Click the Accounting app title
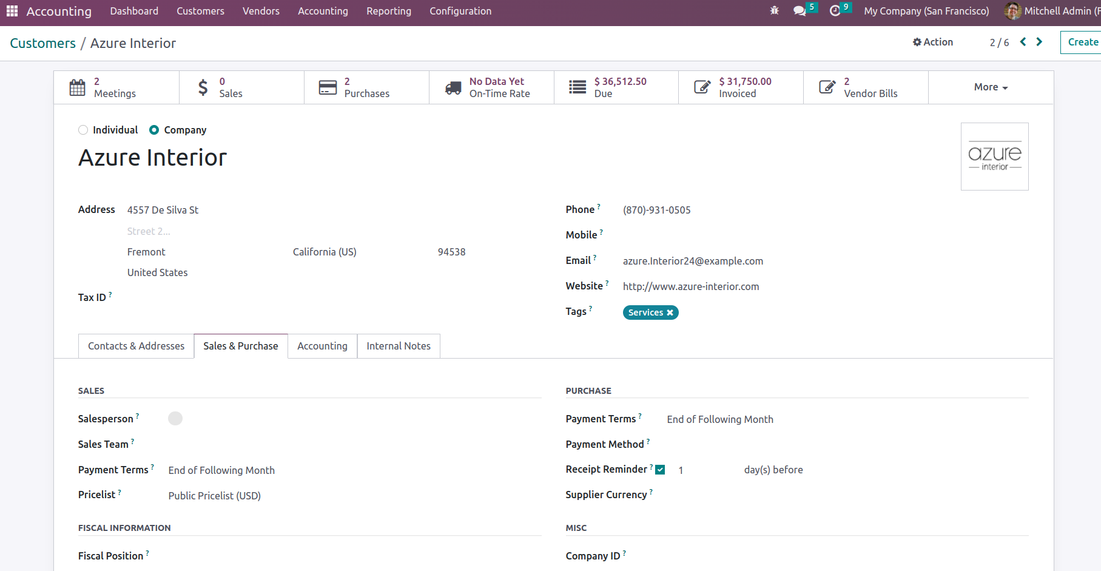This screenshot has width=1101, height=571. coord(59,12)
